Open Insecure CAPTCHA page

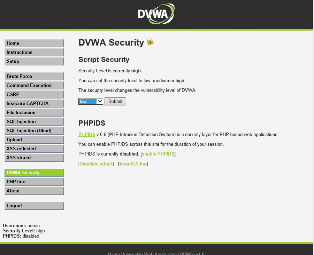[x=34, y=104]
